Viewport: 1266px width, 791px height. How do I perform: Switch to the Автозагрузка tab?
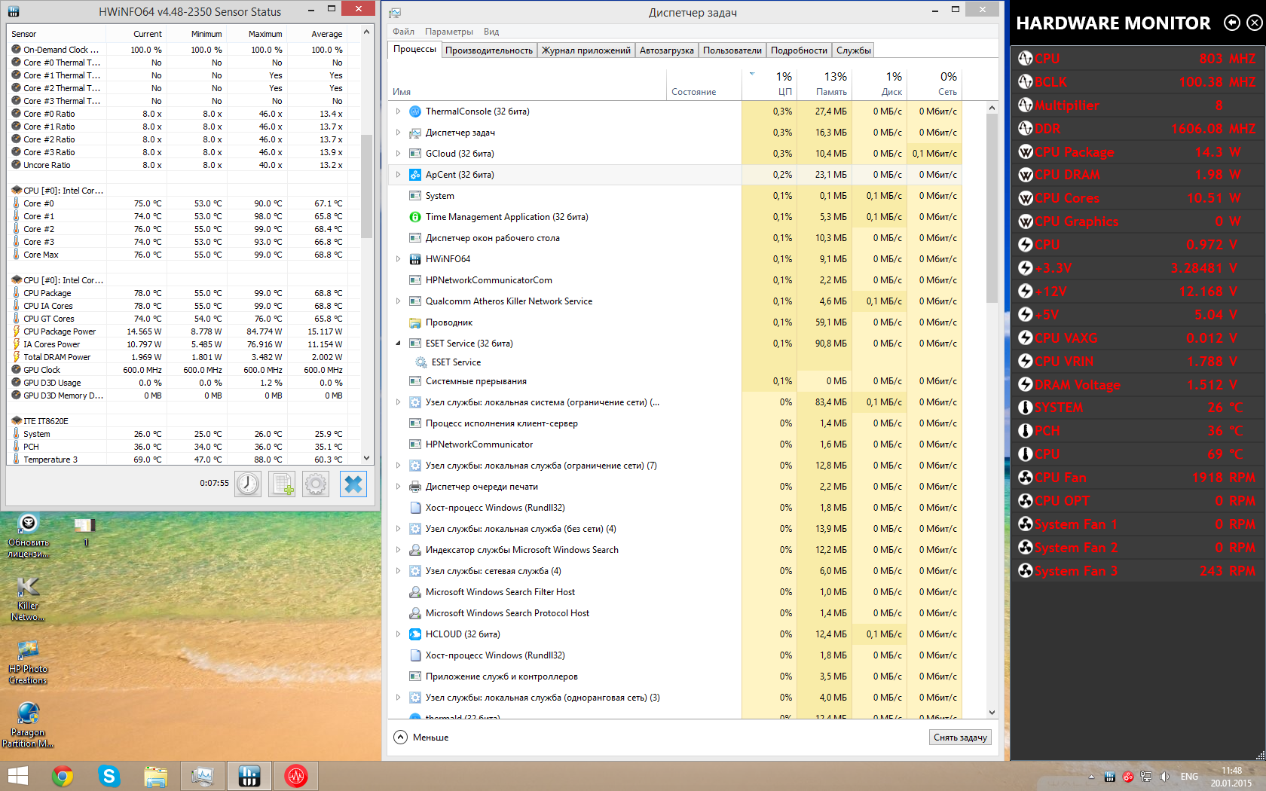(x=667, y=50)
